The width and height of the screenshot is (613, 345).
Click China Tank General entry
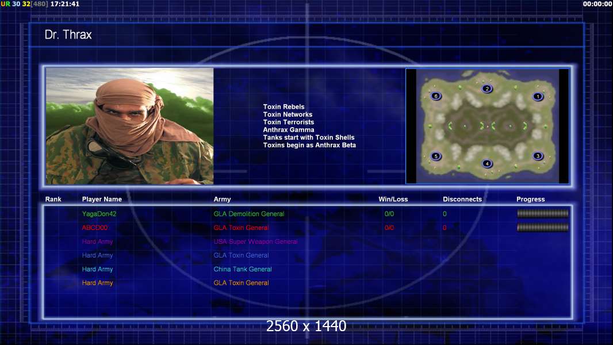pyautogui.click(x=243, y=269)
